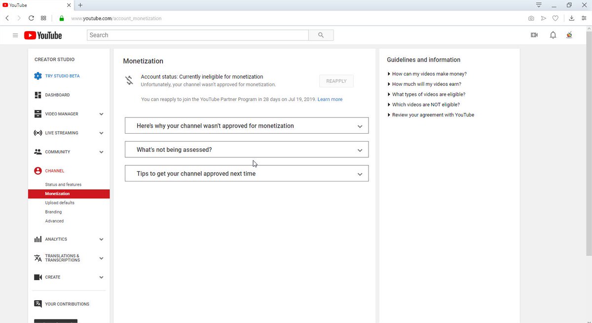Expand Analytics section chevron

click(101, 239)
